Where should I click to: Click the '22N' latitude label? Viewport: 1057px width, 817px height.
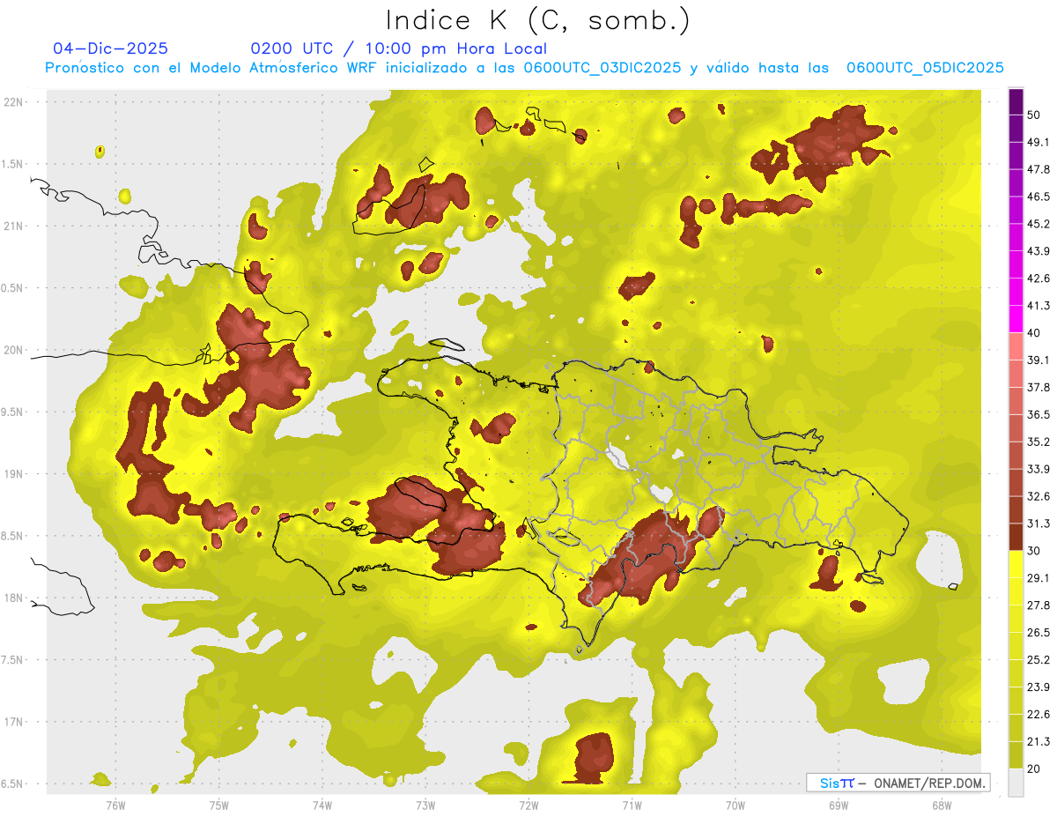[x=15, y=102]
